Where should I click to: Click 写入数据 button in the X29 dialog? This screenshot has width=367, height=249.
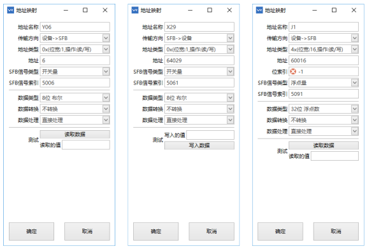click(199, 145)
